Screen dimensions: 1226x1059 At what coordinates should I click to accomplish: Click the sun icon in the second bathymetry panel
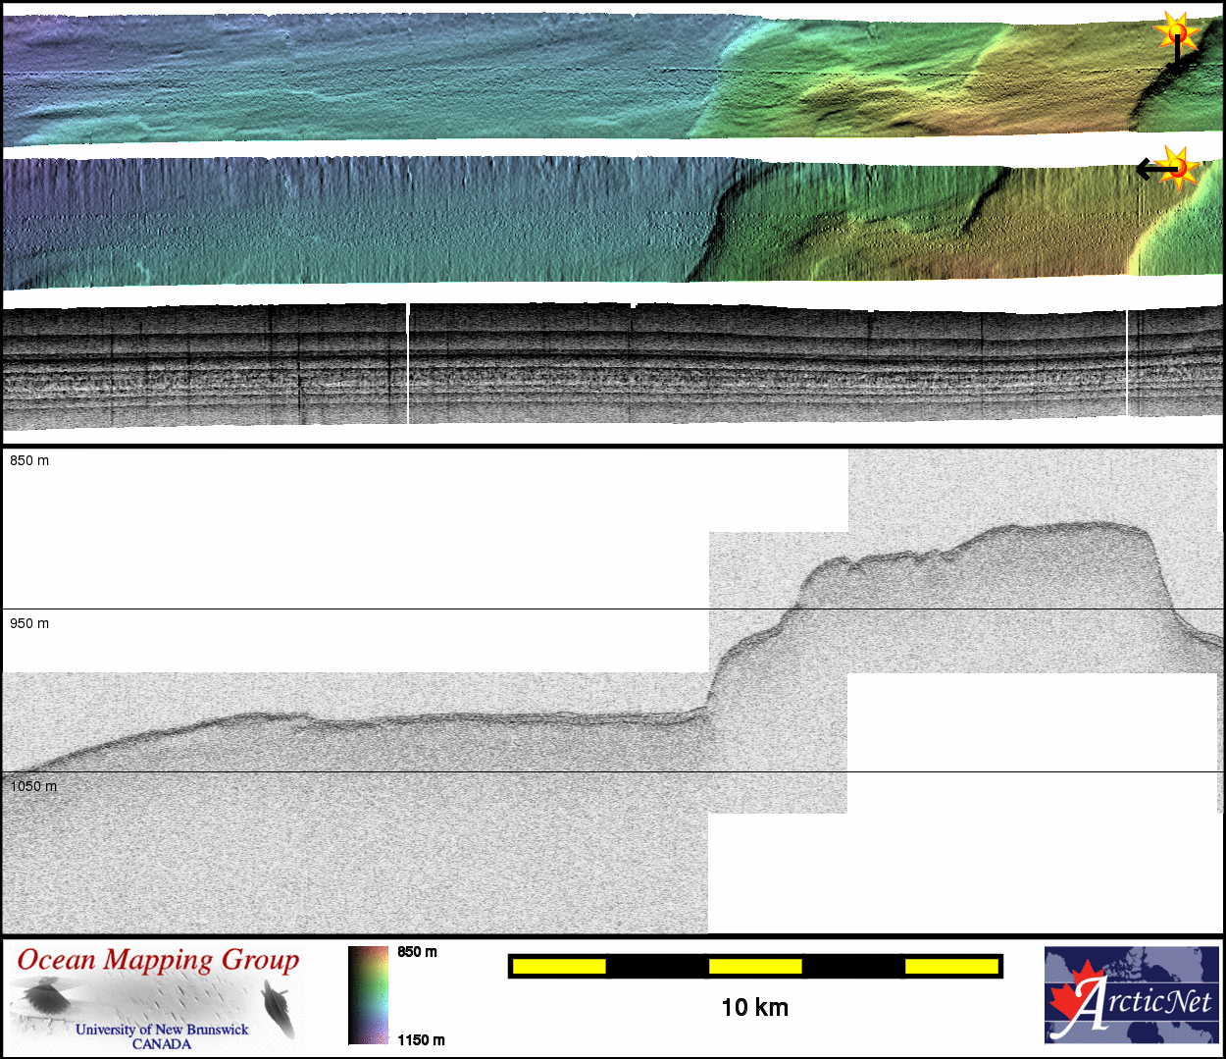[1178, 168]
